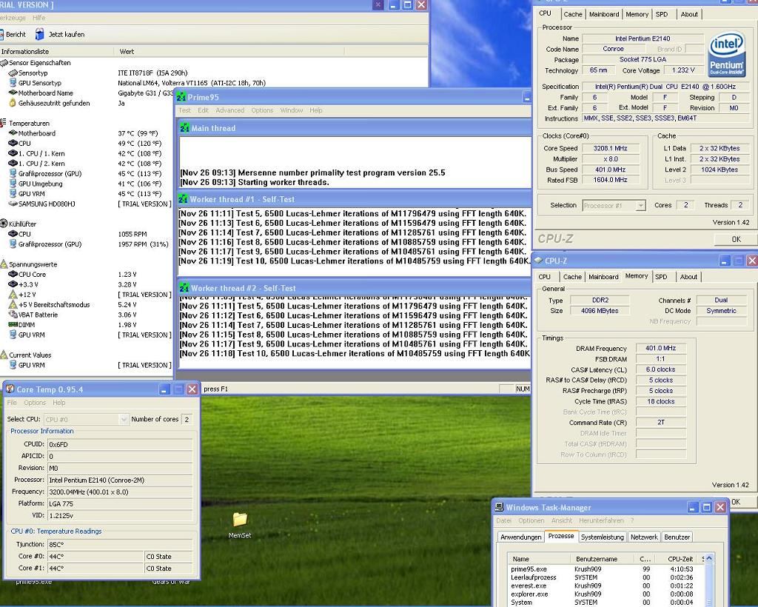Viewport: 758px width, 607px height.
Task: Switch to Systemleistung tab in Task-Manager
Action: click(x=602, y=537)
